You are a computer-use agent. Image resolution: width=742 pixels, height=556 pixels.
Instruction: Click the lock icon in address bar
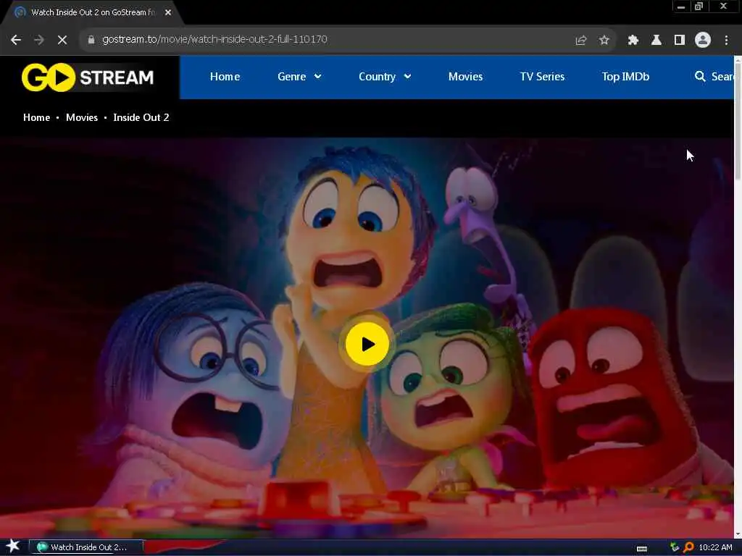[x=91, y=40]
